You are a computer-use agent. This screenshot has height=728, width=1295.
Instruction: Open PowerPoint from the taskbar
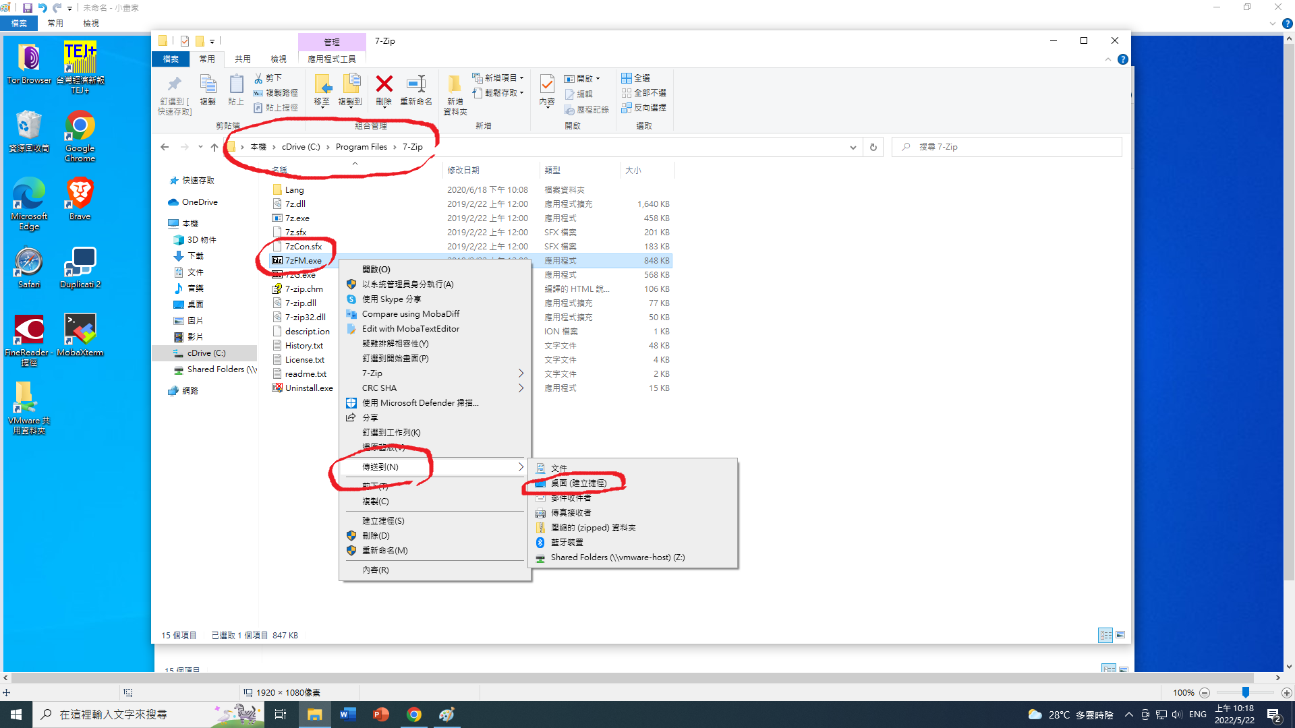pos(381,715)
